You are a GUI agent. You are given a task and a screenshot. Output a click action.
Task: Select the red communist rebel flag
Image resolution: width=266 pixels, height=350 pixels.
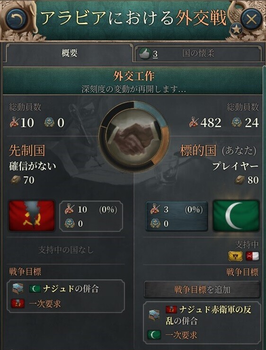click(x=32, y=216)
